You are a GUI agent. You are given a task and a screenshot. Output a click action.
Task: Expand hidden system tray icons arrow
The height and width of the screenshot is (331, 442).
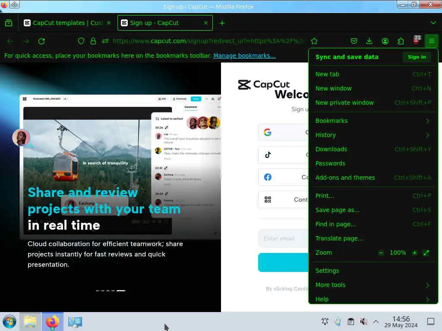[x=376, y=321]
